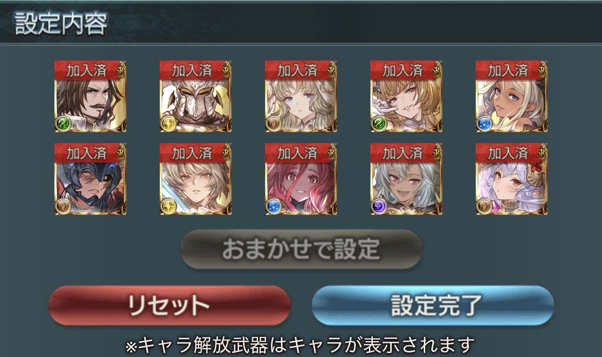This screenshot has width=602, height=357.
Task: Select the dark blue helmeted warrior portrait
Action: click(90, 179)
